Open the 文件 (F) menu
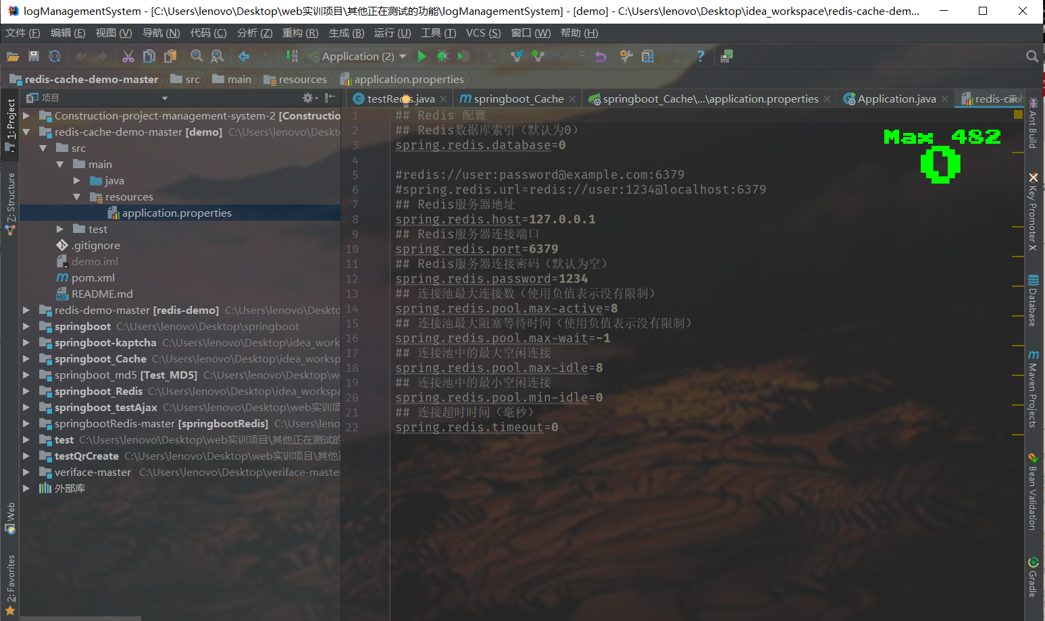 [23, 33]
